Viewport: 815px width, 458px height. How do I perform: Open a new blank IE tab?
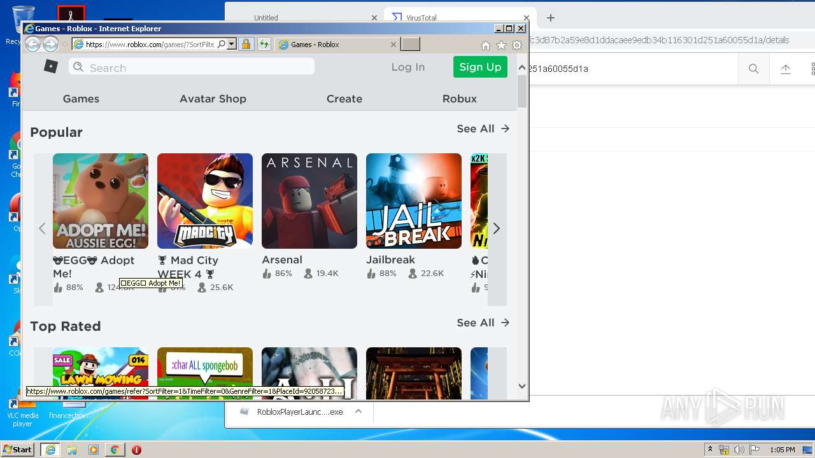coord(410,44)
